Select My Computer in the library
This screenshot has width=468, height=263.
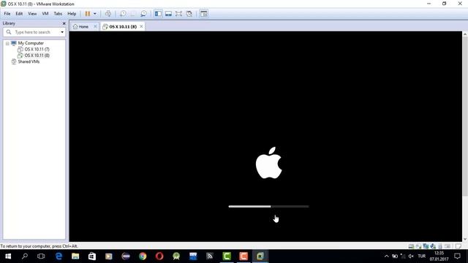31,43
